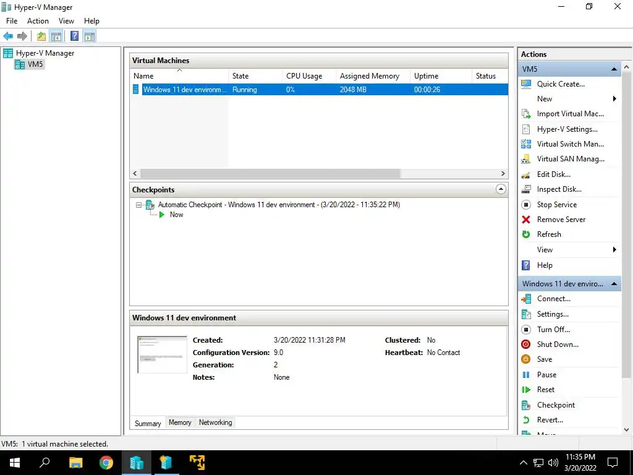
Task: Sort virtual machines by Name column
Action: coord(179,76)
